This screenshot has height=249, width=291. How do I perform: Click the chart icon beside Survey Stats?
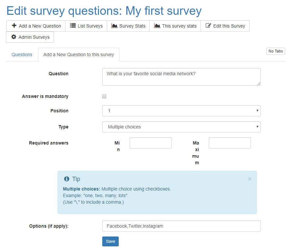coord(114,26)
